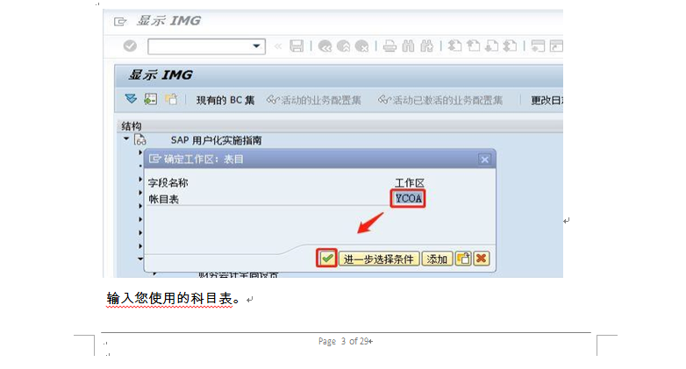Image resolution: width=686 pixels, height=369 pixels.
Task: Create new session icon
Action: click(538, 46)
